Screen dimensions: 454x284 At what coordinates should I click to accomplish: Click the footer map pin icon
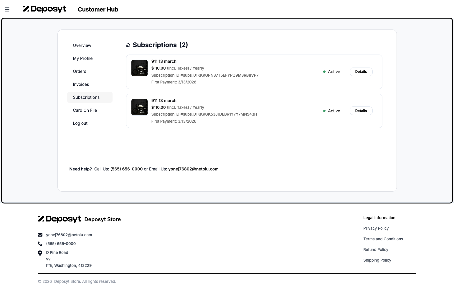40,253
